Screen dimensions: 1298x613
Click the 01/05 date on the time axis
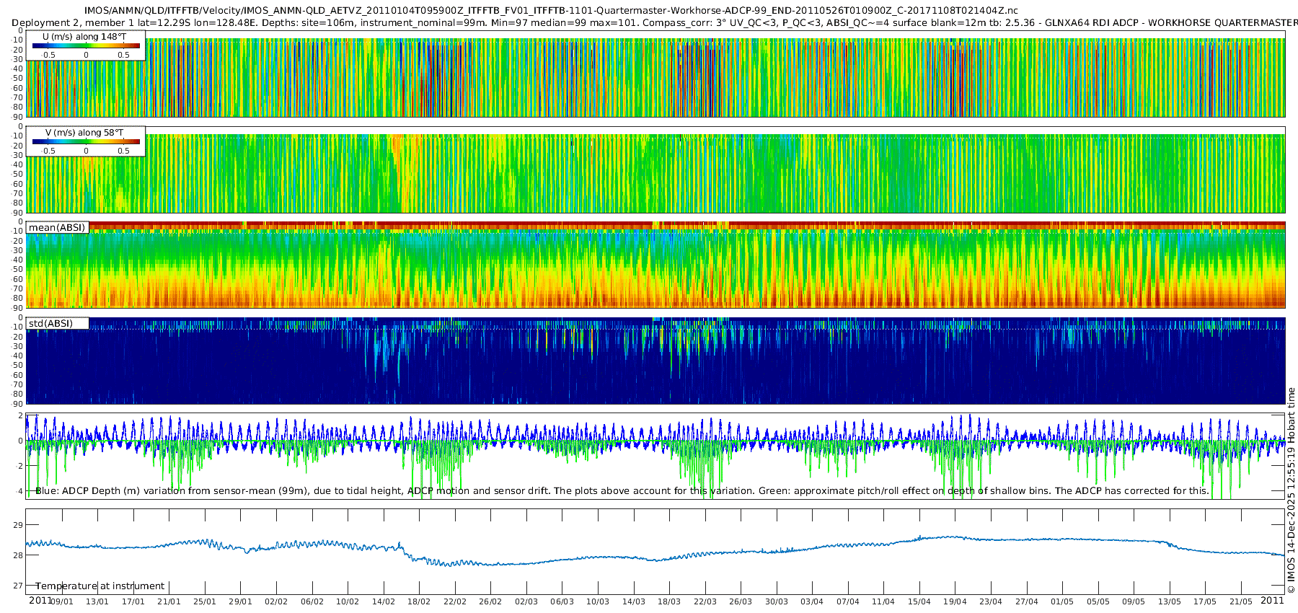coord(1061,602)
